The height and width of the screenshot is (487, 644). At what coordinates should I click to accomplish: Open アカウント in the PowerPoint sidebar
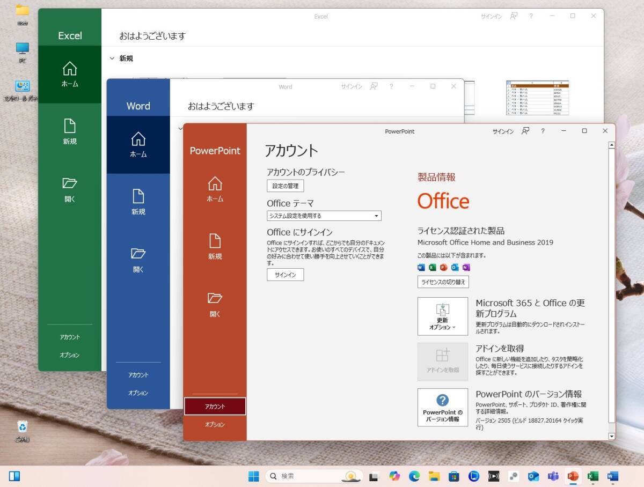coord(215,407)
